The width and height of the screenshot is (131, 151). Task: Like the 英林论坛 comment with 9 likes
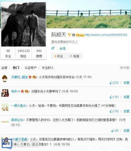click(113, 131)
